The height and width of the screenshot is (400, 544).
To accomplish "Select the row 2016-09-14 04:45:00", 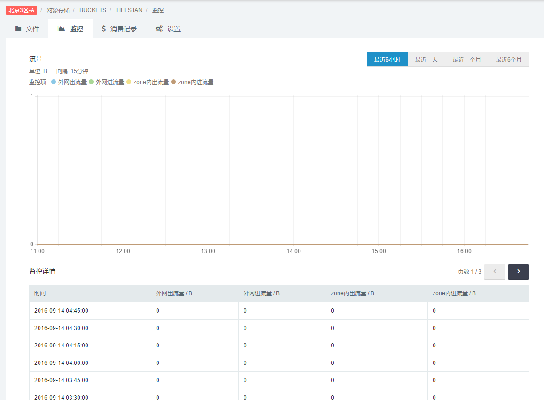I will pyautogui.click(x=279, y=311).
